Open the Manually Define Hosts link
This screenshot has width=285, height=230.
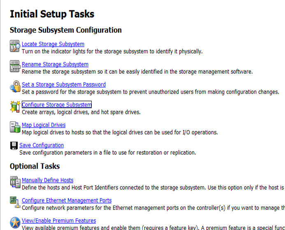coord(48,180)
